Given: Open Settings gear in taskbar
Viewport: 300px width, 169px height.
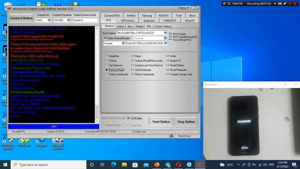Looking at the screenshot, I should [x=189, y=165].
